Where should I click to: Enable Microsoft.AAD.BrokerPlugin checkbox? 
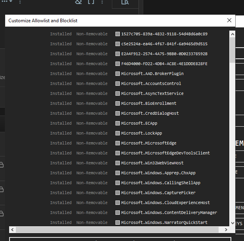pyautogui.click(x=117, y=73)
